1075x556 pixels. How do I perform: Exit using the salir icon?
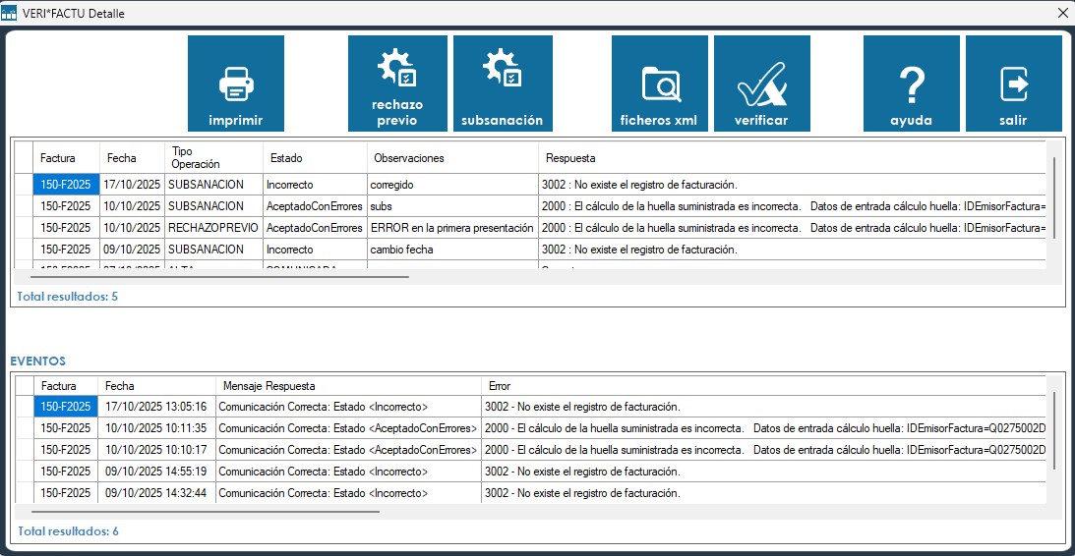[1013, 83]
